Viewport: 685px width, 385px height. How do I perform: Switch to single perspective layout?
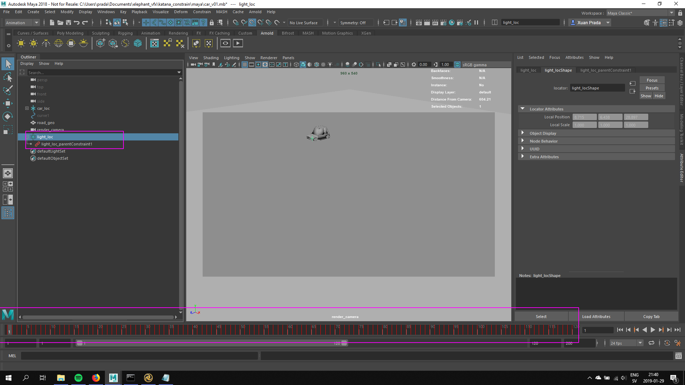[x=8, y=173]
